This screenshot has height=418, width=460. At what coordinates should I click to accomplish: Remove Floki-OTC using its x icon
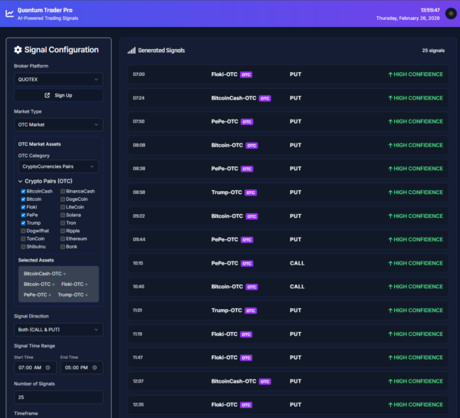coord(86,284)
